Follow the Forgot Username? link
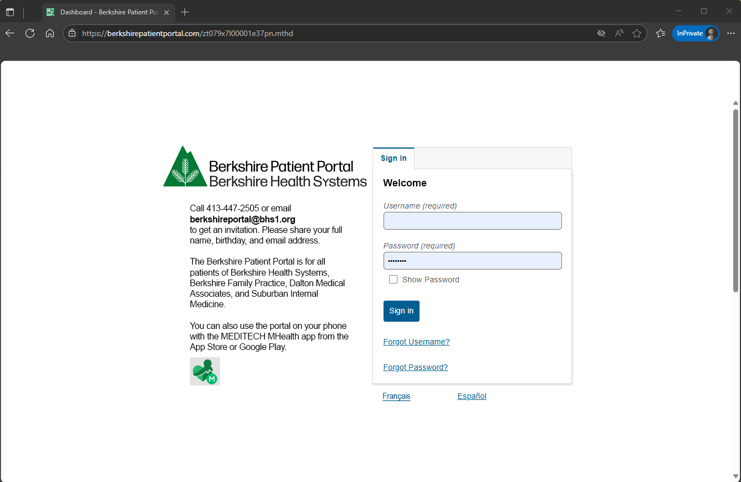Image resolution: width=741 pixels, height=482 pixels. (416, 342)
